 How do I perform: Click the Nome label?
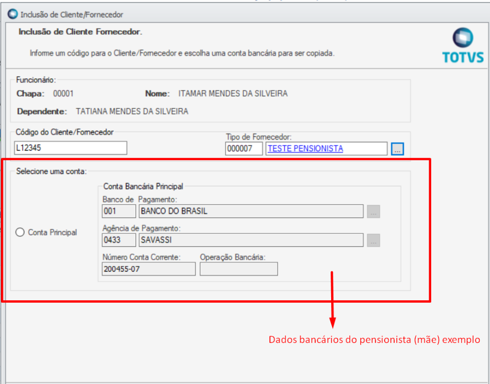(157, 94)
